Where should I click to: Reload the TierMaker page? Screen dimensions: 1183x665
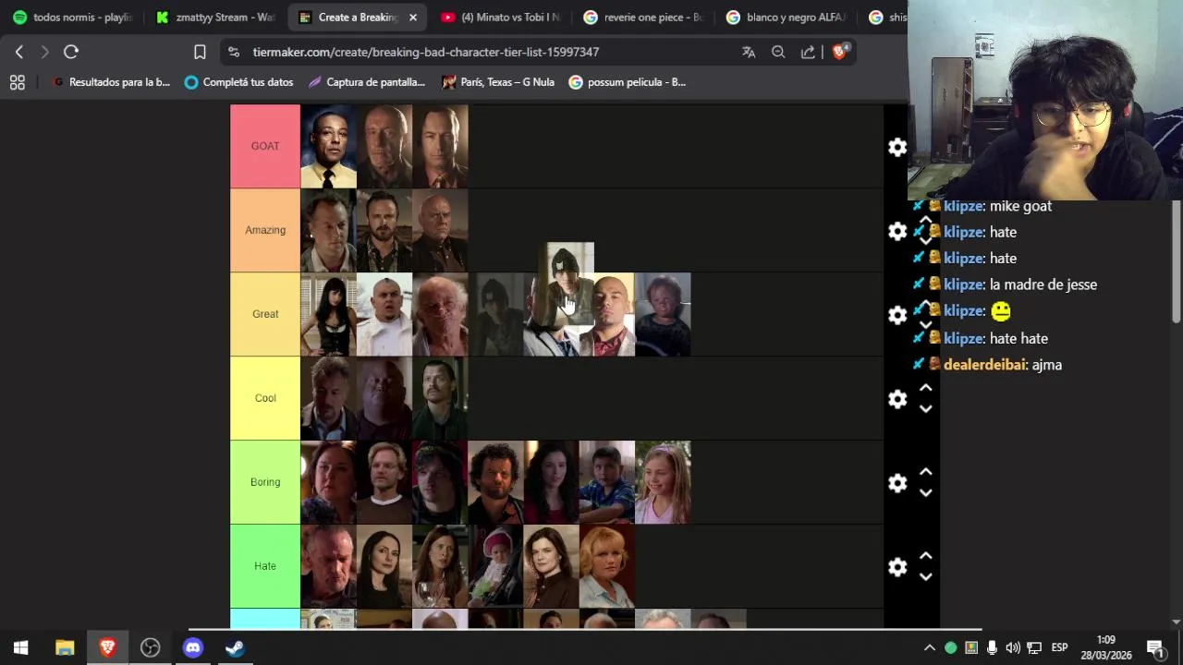coord(71,52)
